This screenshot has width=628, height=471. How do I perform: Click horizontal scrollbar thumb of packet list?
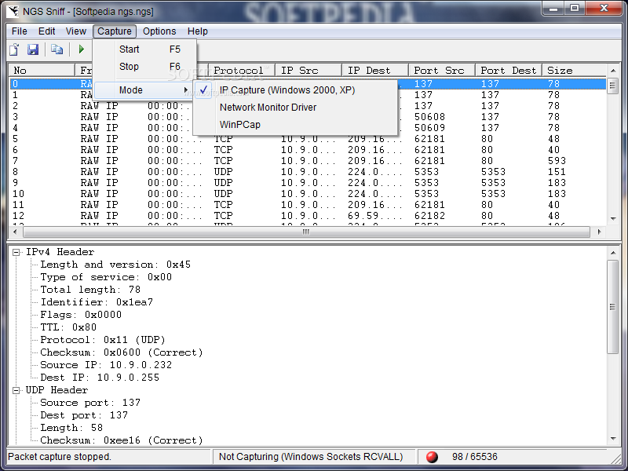[306, 232]
